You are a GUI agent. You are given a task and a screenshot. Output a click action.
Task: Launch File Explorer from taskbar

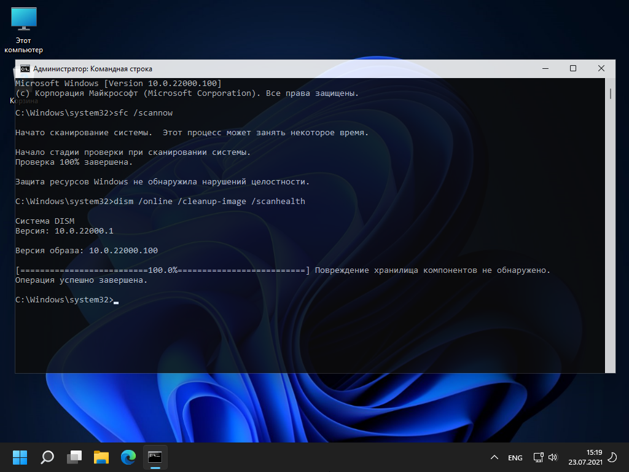click(x=101, y=457)
